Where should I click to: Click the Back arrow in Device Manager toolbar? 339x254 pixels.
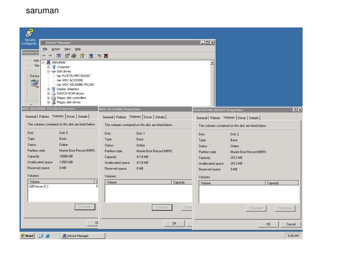click(x=44, y=56)
